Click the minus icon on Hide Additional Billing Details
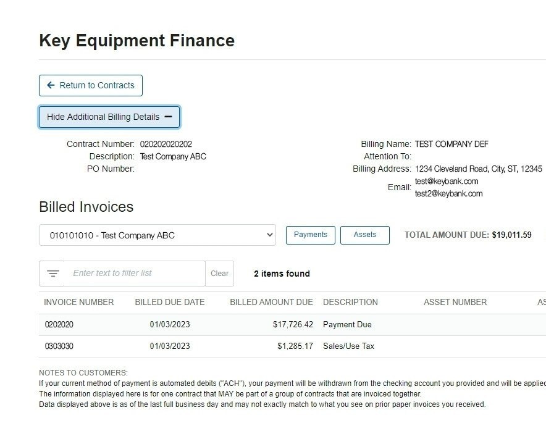 169,117
